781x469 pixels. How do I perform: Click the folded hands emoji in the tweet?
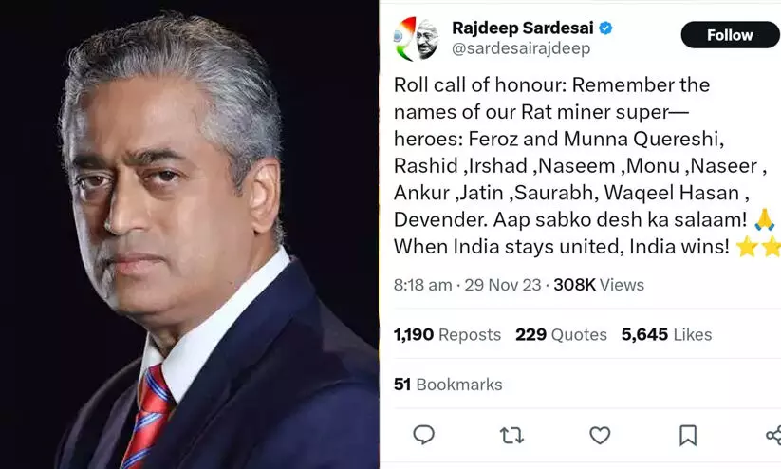coord(766,219)
